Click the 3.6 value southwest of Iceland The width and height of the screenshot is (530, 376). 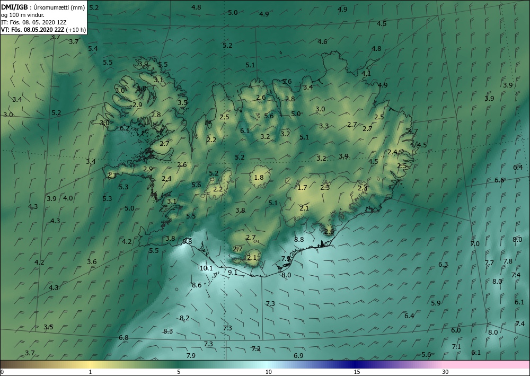click(x=92, y=261)
